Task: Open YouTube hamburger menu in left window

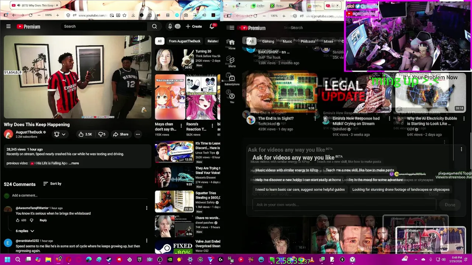Action: pos(8,26)
